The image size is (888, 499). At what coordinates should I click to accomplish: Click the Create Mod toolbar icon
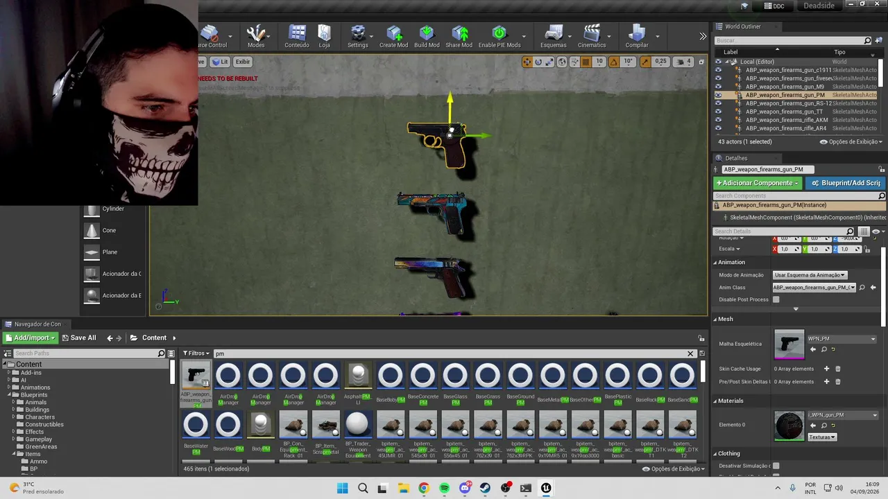(393, 36)
